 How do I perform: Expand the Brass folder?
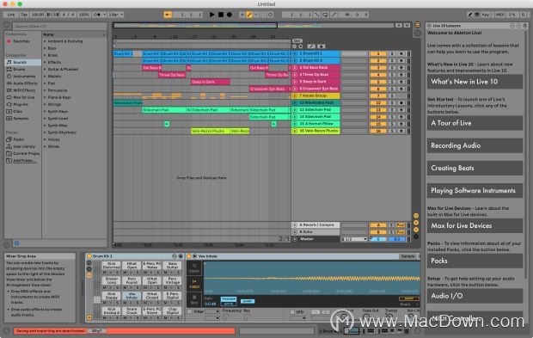45,55
